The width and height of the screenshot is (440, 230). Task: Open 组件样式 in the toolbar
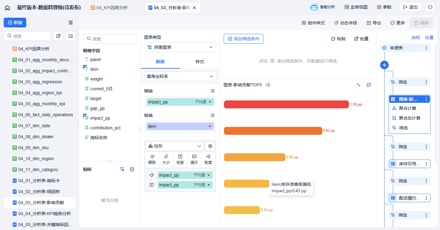(313, 23)
